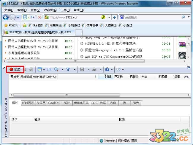193x145 pixels.
Task: Open the 收藏夹(A) menu
Action: click(50, 10)
